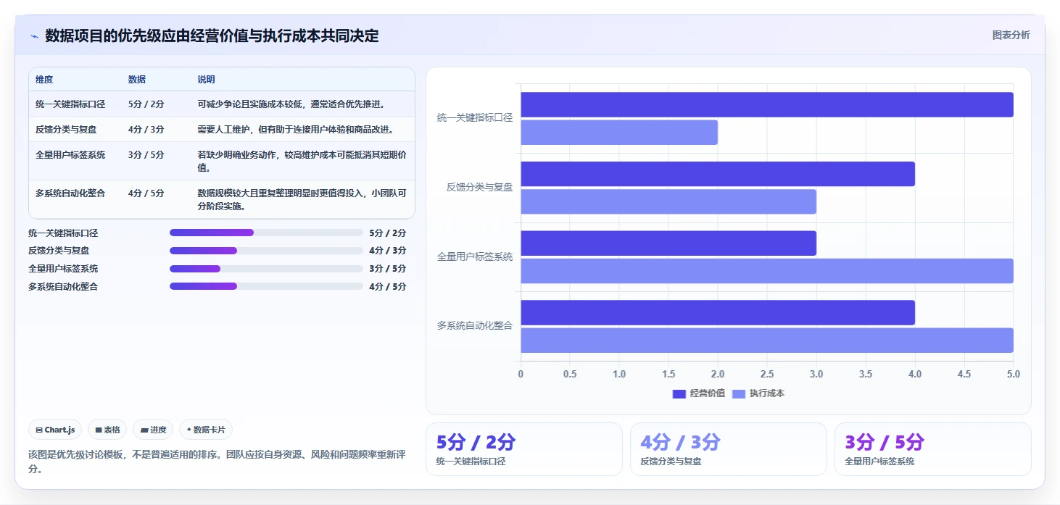Toggle the 执行成本 legend series
The image size is (1060, 505).
click(758, 393)
